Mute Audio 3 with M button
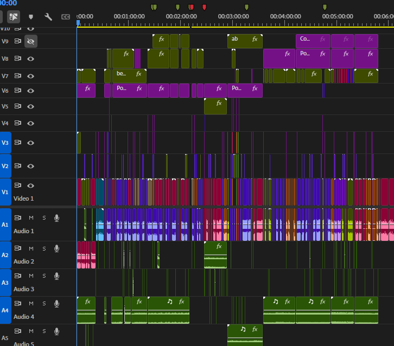Image resolution: width=394 pixels, height=346 pixels. tap(31, 275)
